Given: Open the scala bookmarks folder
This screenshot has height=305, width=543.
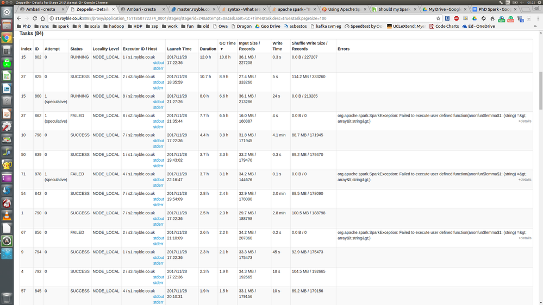Looking at the screenshot, I should (92, 26).
